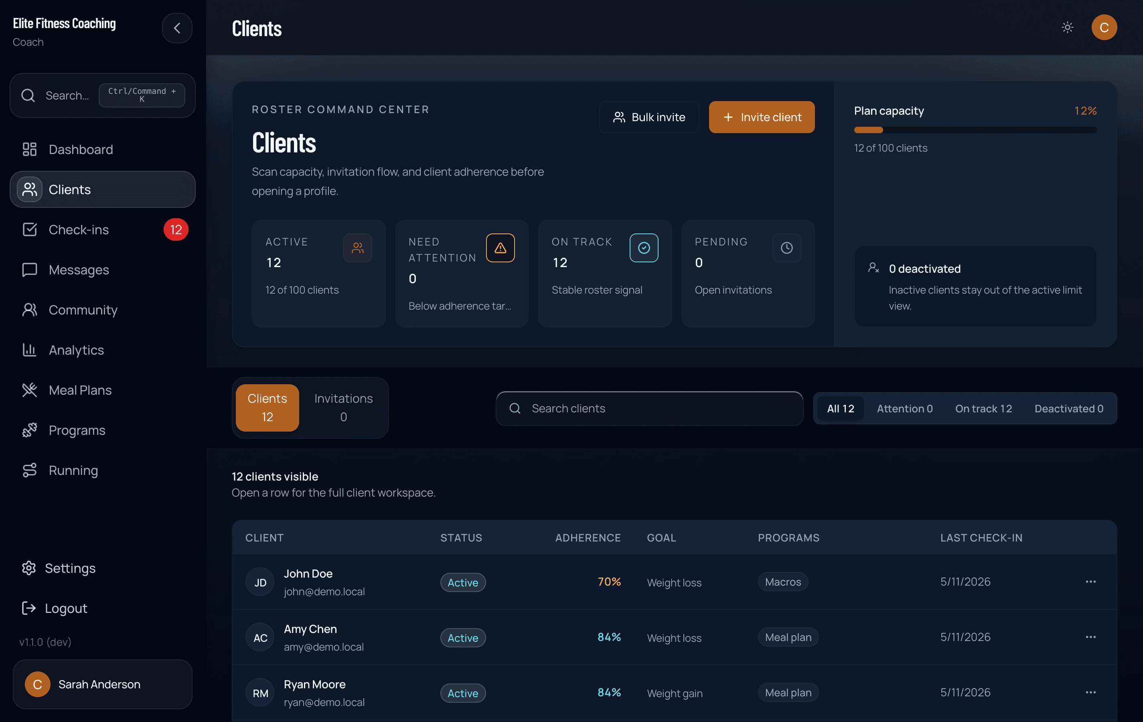Open the Running section
Viewport: 1143px width, 722px height.
(103, 471)
